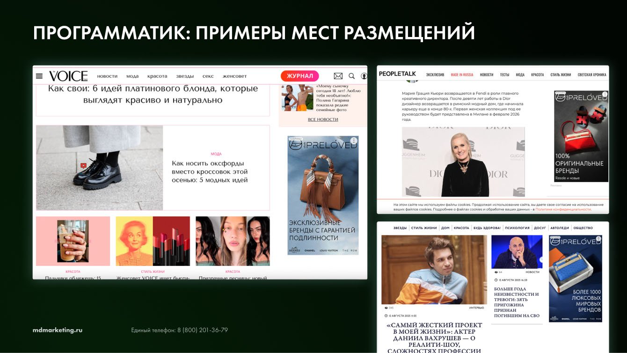The image size is (627, 353).
Task: Open the «Самый жесткий проект» interview headline
Action: 434,338
